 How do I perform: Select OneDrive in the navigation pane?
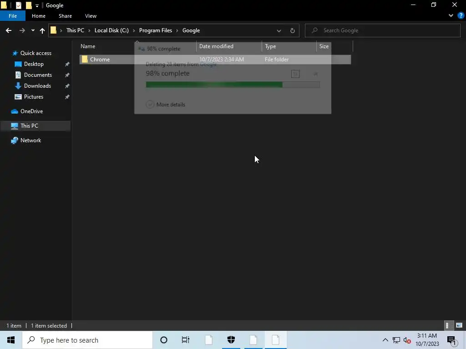click(31, 111)
